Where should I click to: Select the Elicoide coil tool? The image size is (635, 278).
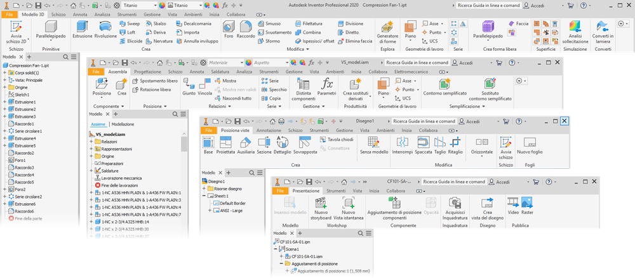pyautogui.click(x=131, y=41)
